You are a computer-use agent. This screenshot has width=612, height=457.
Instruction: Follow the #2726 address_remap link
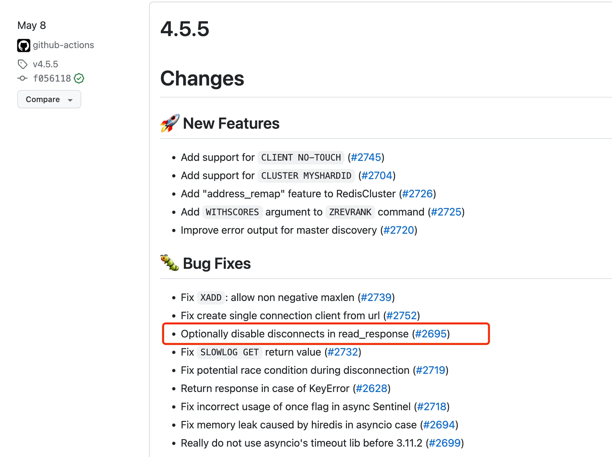click(417, 194)
